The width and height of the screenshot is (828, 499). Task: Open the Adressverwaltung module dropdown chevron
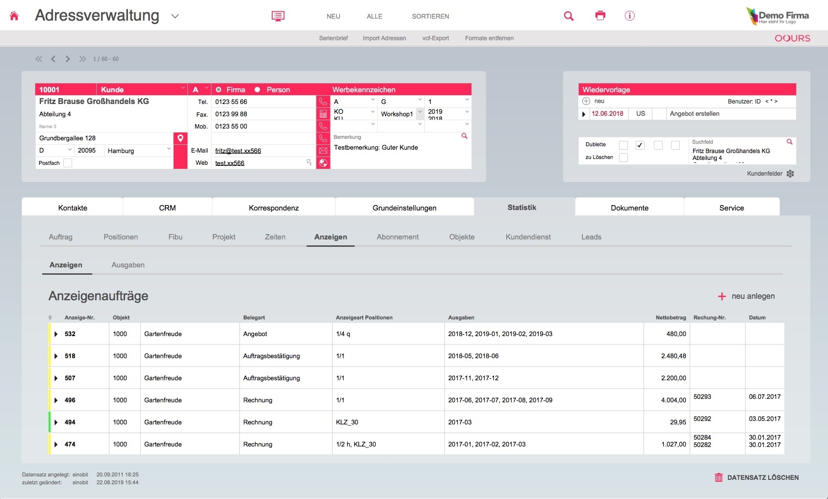click(175, 16)
